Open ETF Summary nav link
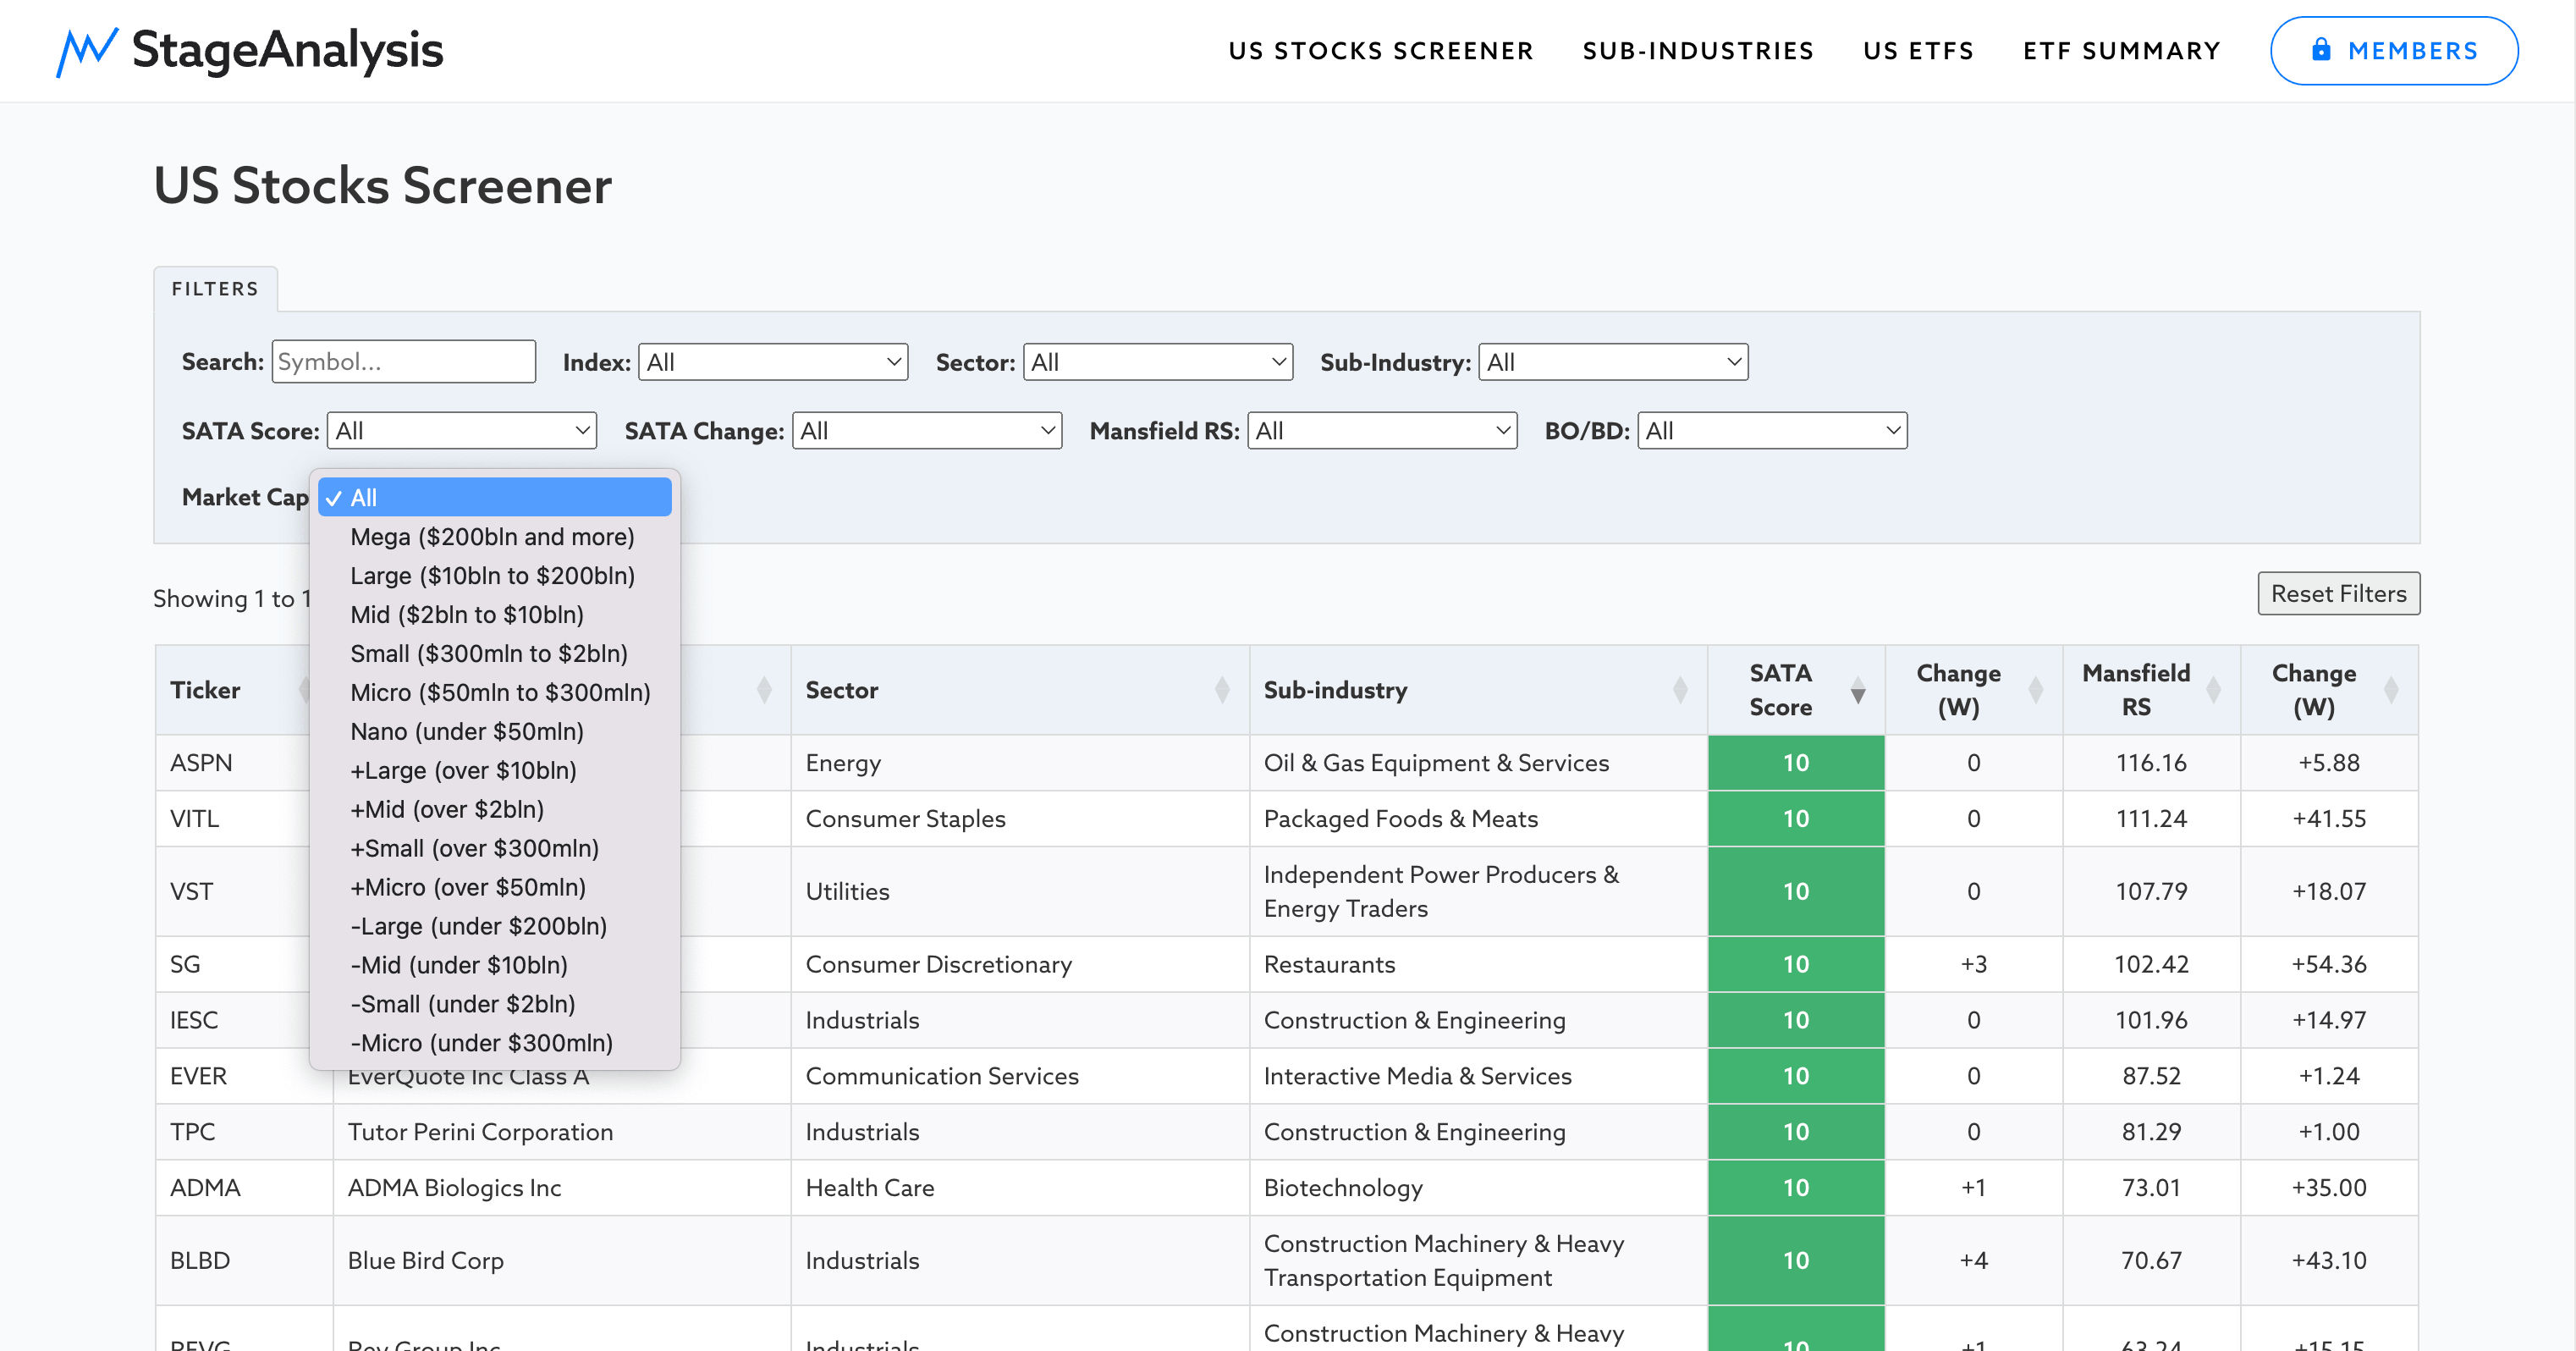This screenshot has width=2576, height=1351. [x=2122, y=51]
